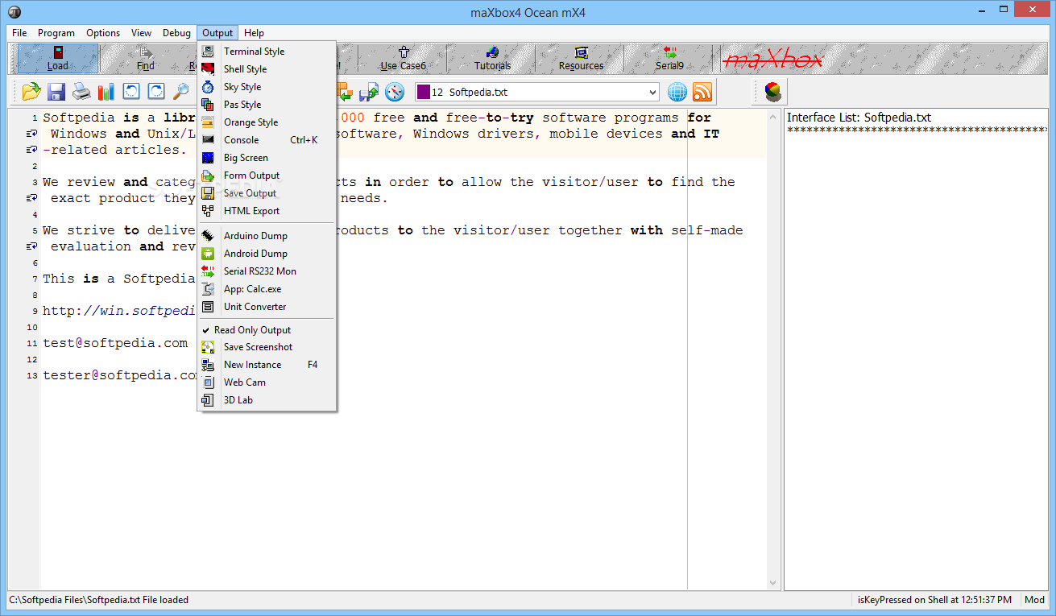The width and height of the screenshot is (1056, 616).
Task: Open the Help menu
Action: [255, 33]
